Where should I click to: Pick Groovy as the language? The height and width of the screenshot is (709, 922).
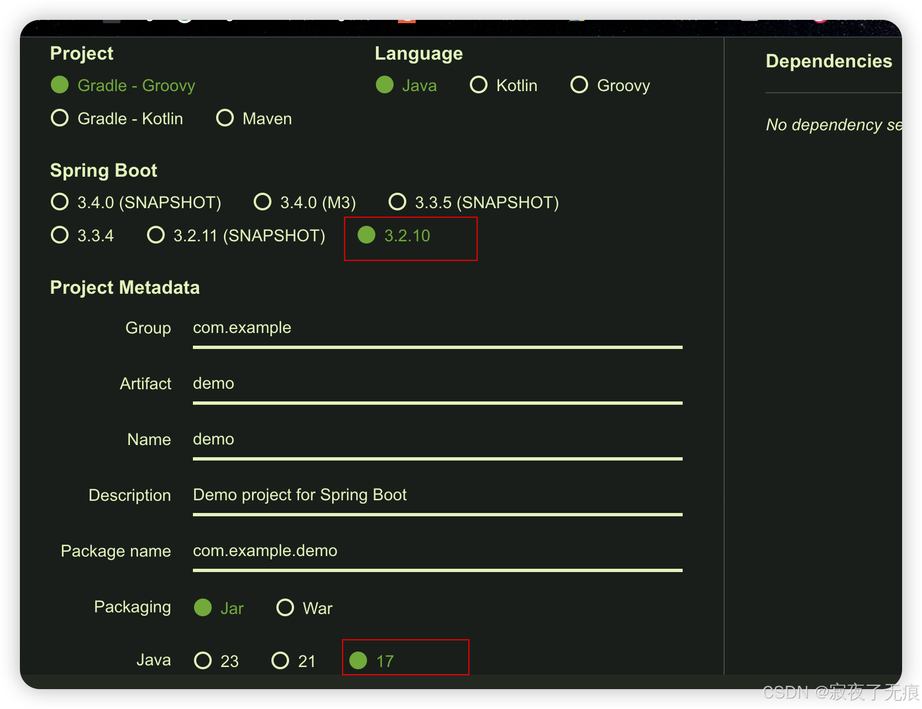pos(610,86)
